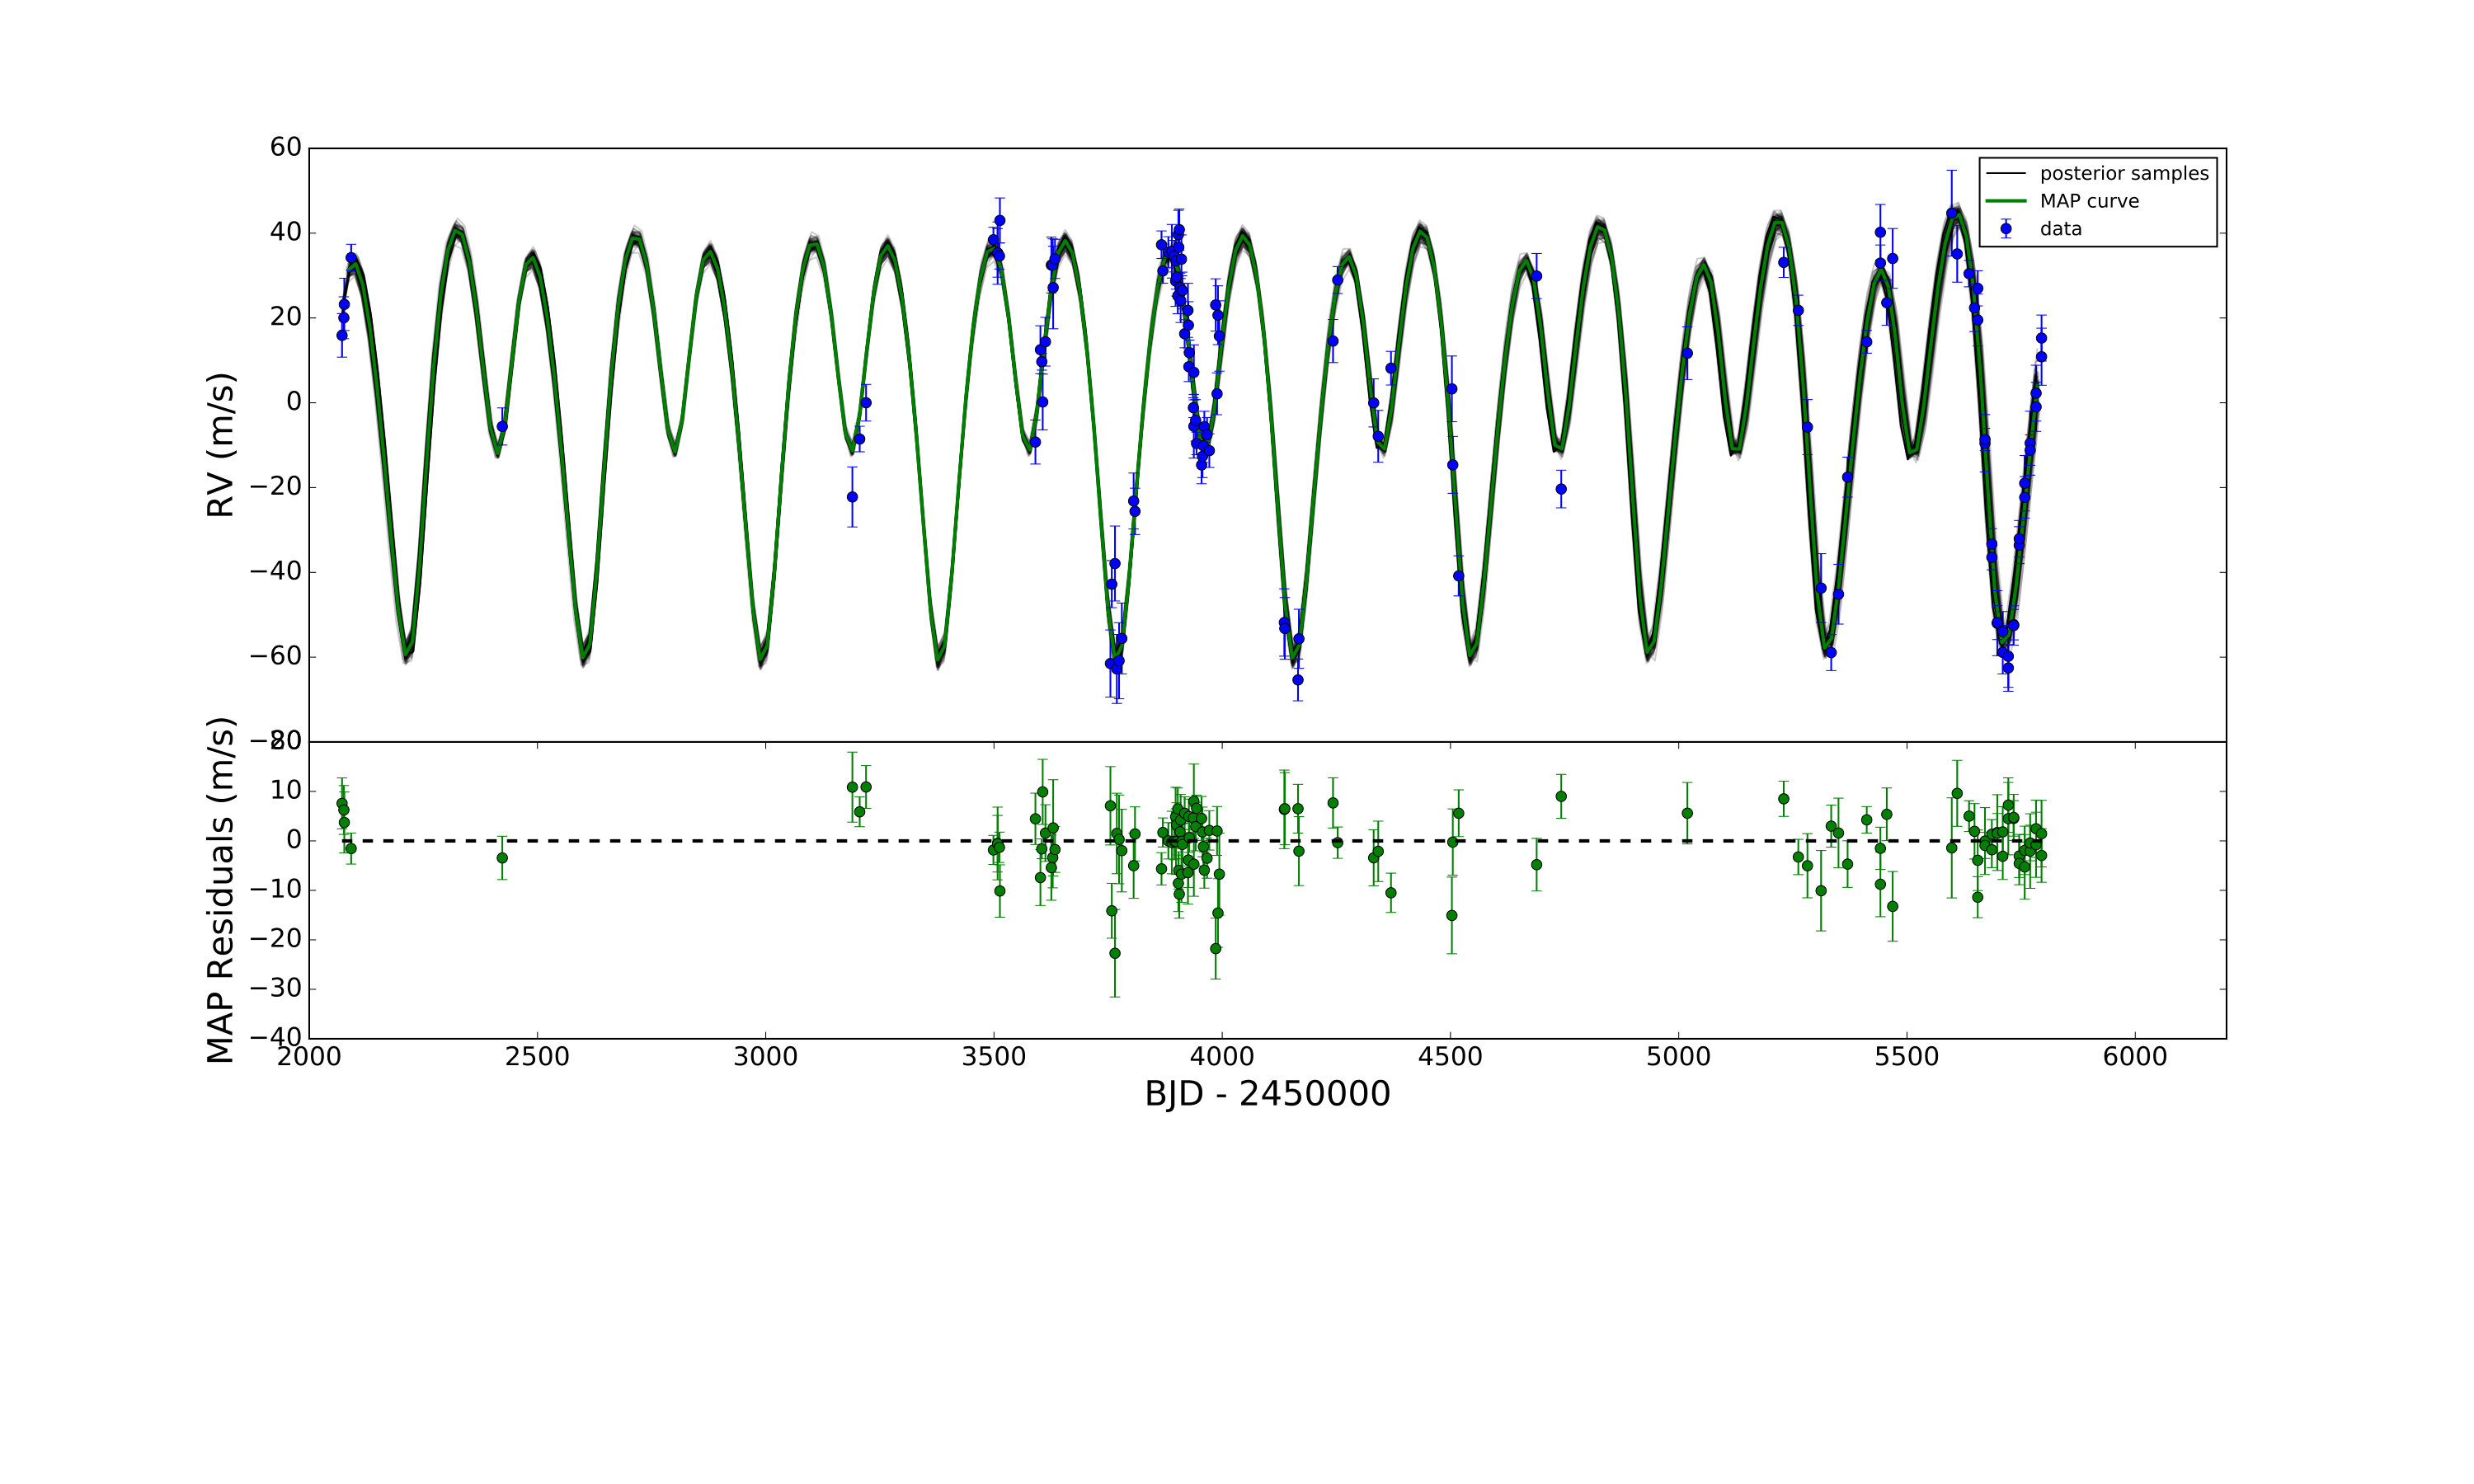This screenshot has height=1484, width=2474.
Task: Click the "posterior samples" legend label
Action: [2124, 173]
